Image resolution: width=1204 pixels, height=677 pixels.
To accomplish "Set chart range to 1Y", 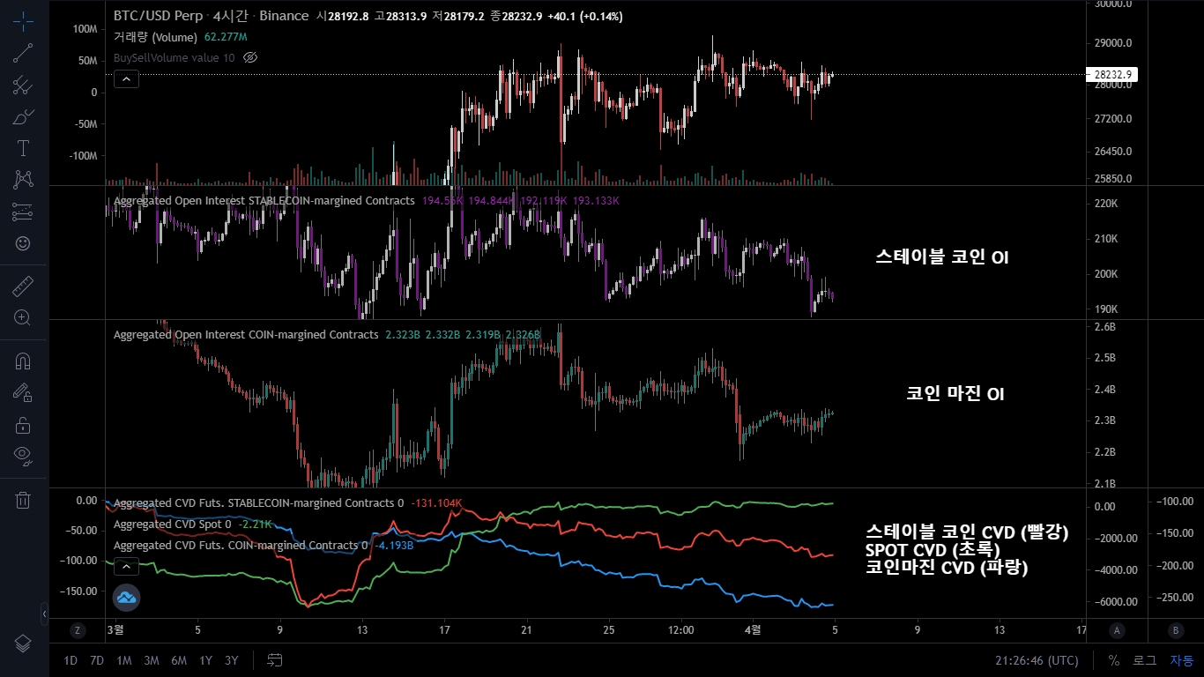I will [x=205, y=659].
